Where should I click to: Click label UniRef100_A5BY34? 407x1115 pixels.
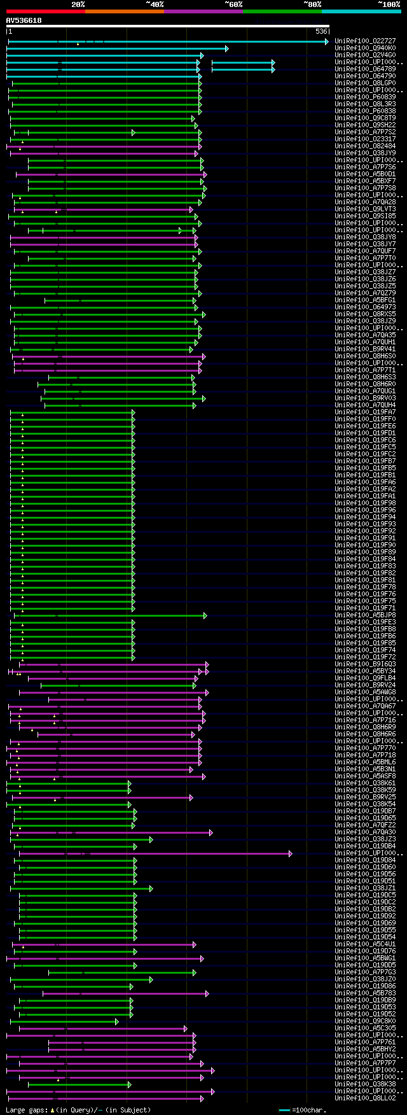click(x=365, y=671)
